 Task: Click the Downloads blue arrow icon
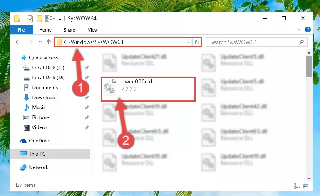pos(27,98)
